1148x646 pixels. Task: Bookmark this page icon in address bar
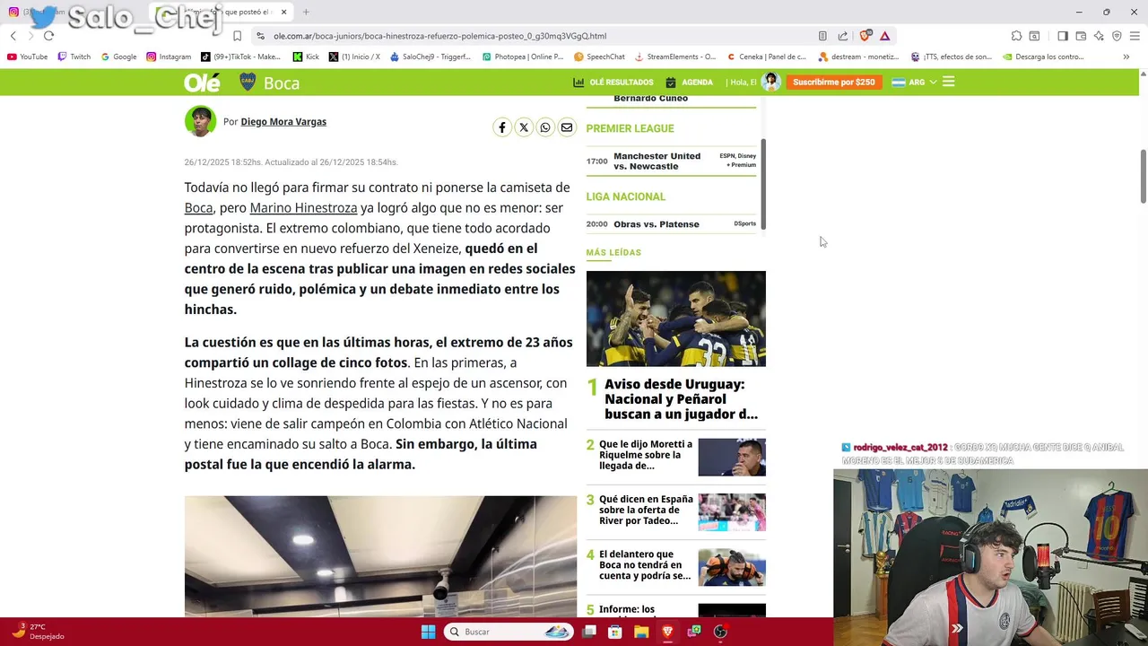237,36
